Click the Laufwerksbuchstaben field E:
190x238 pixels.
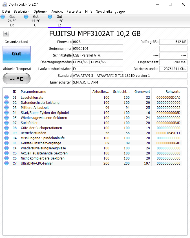coord(98,69)
